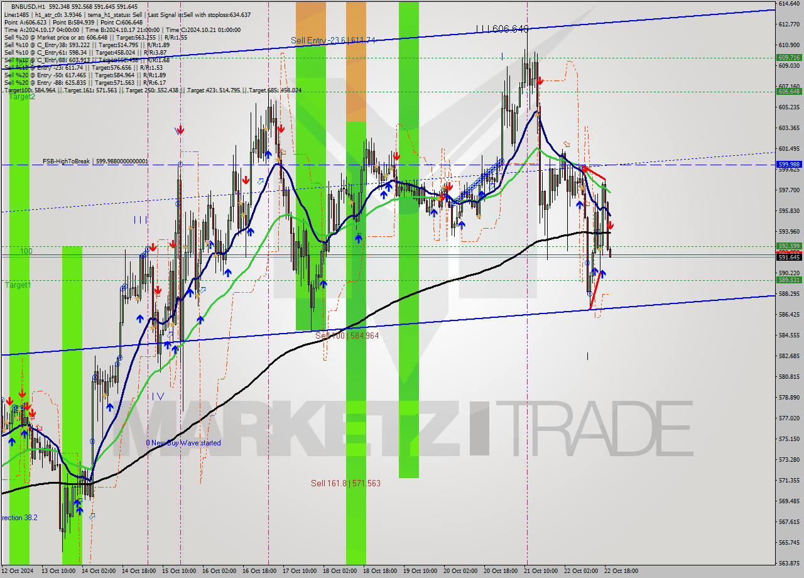Click the 565.745 price axis value
The height and width of the screenshot is (578, 804).
tap(789, 542)
